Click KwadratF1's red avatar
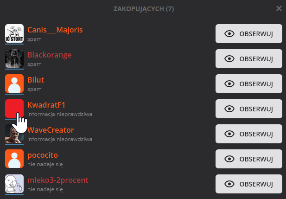Image resolution: width=286 pixels, height=199 pixels. coord(14,109)
